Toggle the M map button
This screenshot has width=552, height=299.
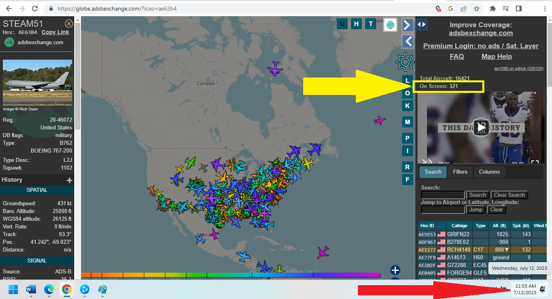tap(407, 122)
